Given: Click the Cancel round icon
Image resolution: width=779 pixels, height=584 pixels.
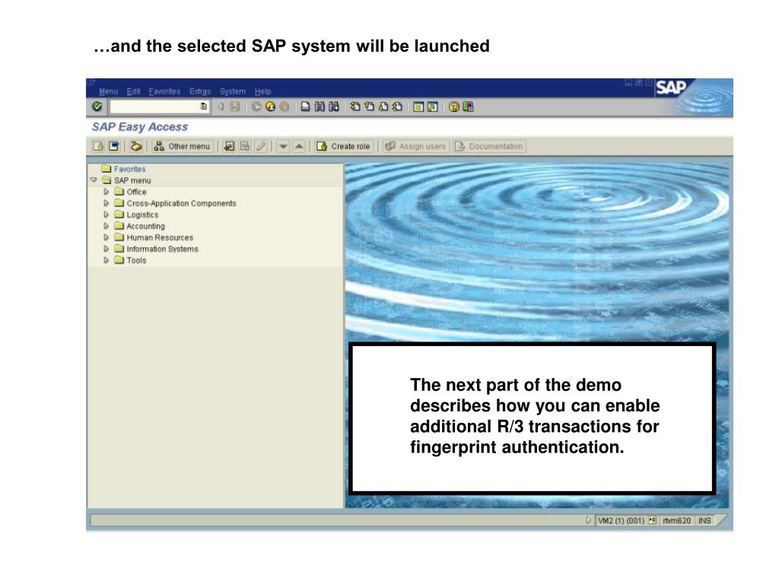Looking at the screenshot, I should click(285, 106).
